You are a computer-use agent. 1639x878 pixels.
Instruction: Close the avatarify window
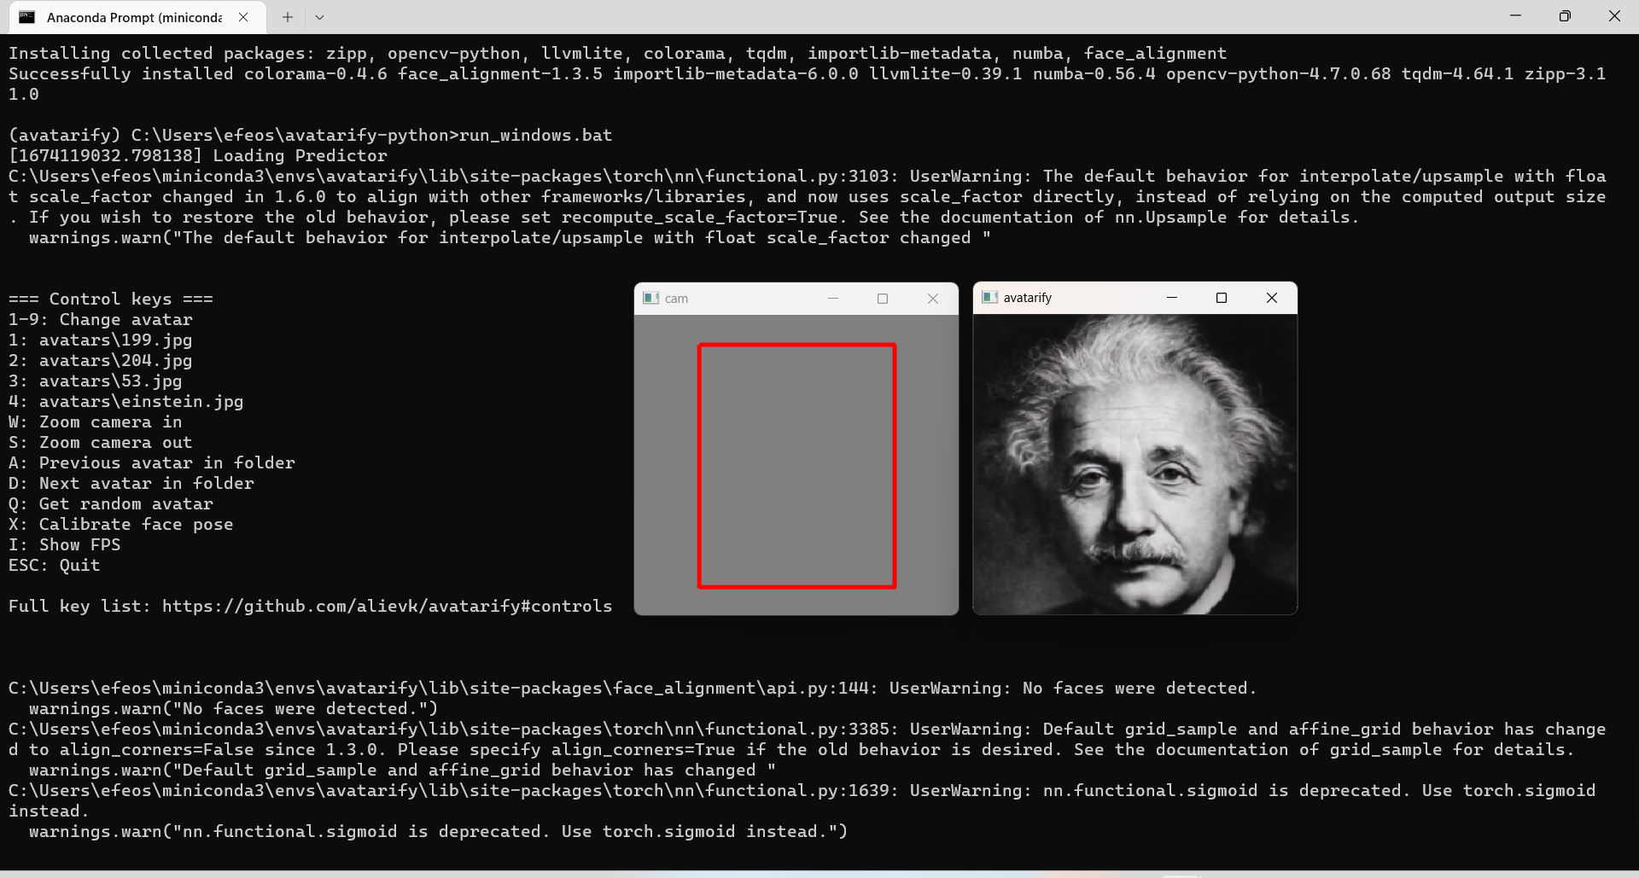(1272, 298)
